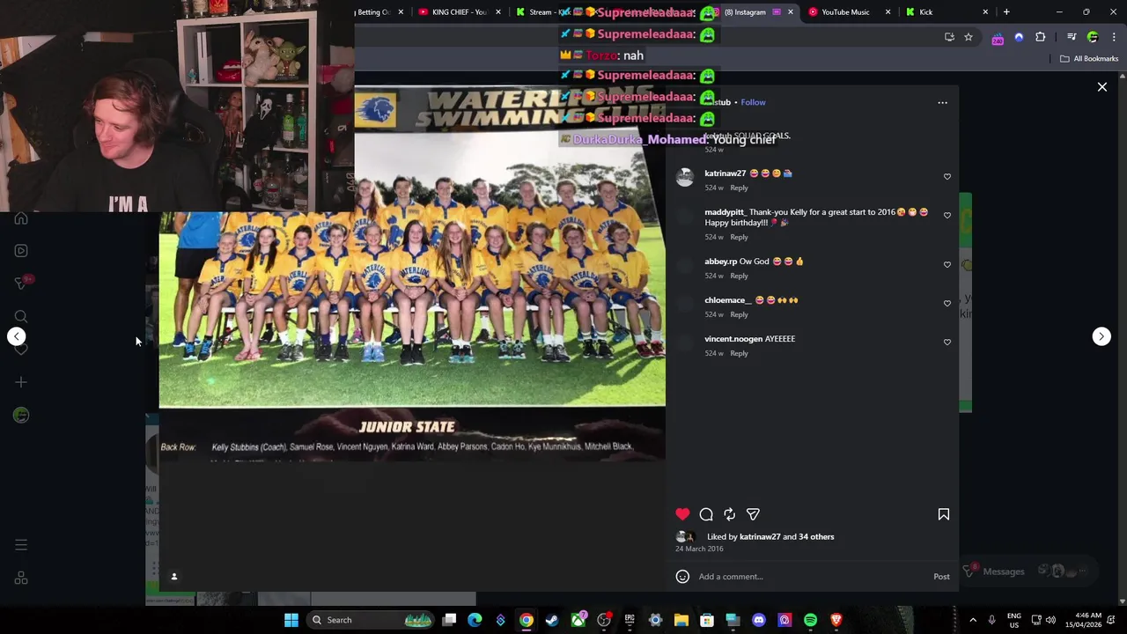
Task: Go to the previous post arrow
Action: [x=17, y=336]
